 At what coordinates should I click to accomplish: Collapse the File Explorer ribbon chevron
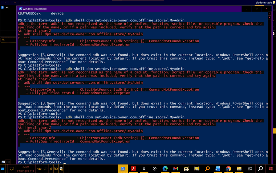pos(7,7)
